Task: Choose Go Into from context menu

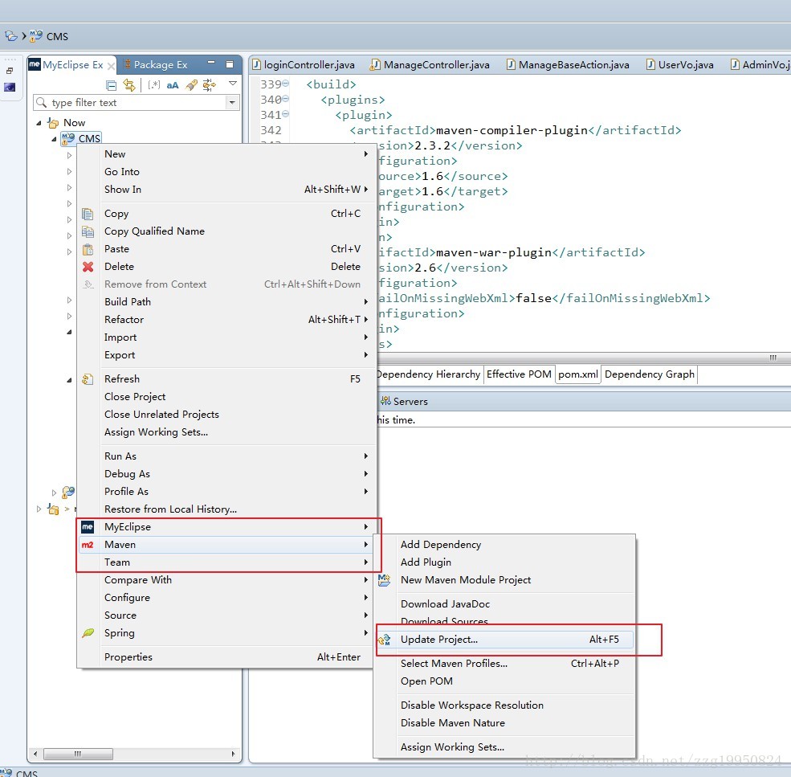Action: pyautogui.click(x=225, y=172)
